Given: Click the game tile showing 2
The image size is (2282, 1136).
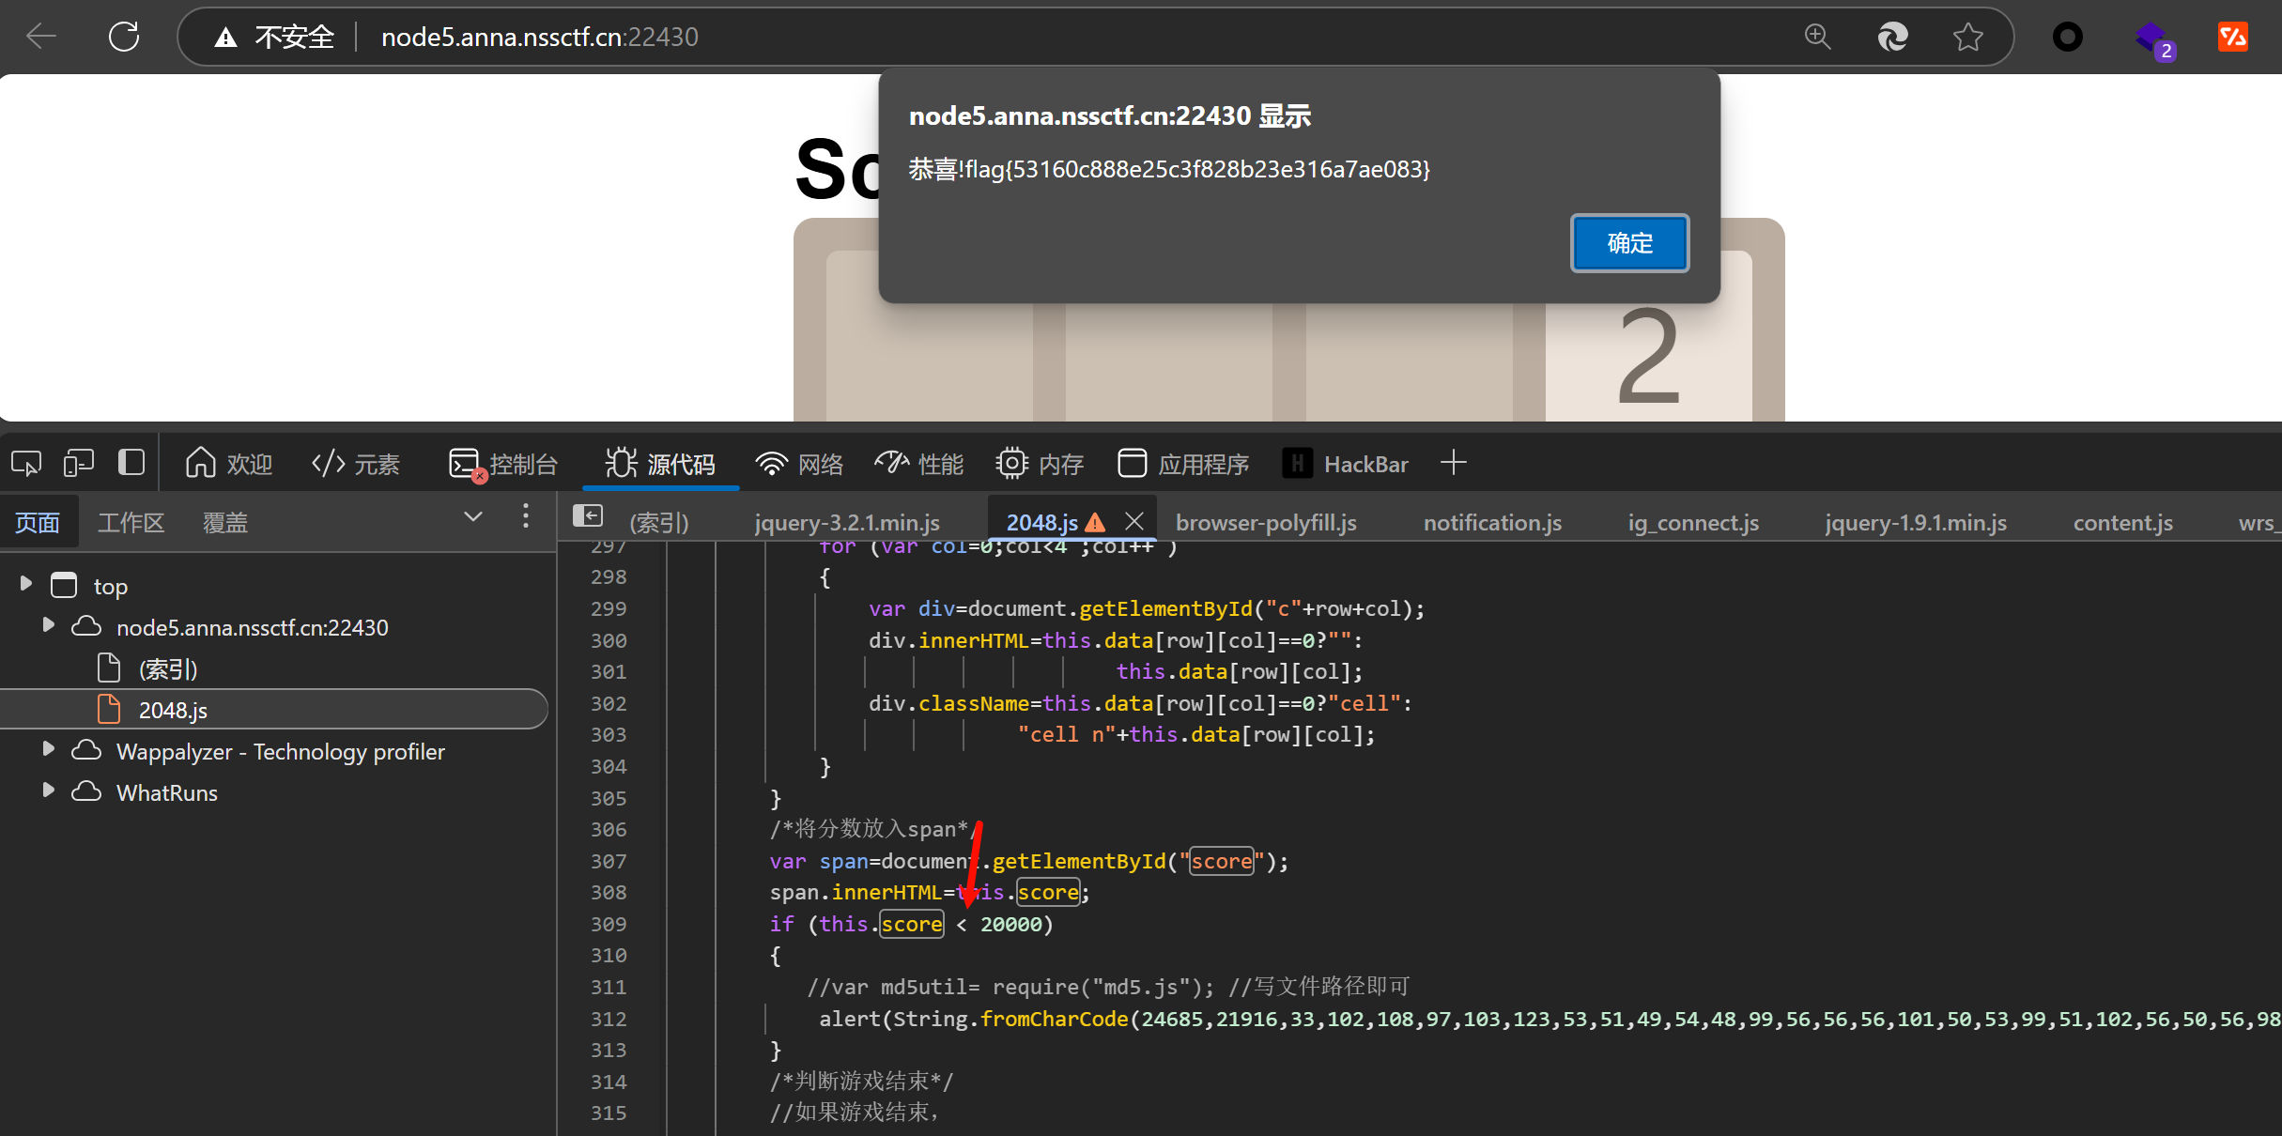Looking at the screenshot, I should [1648, 336].
